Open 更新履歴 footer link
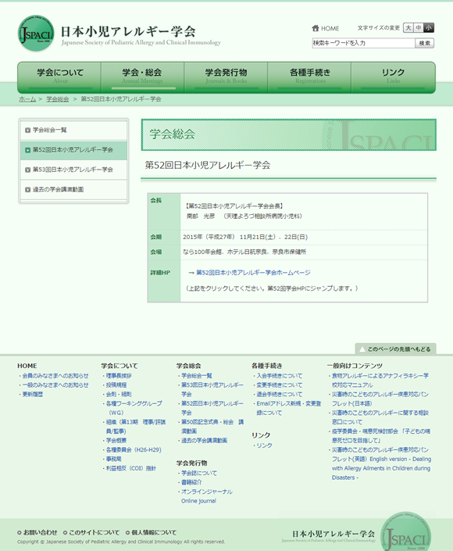This screenshot has width=453, height=551. tap(33, 394)
